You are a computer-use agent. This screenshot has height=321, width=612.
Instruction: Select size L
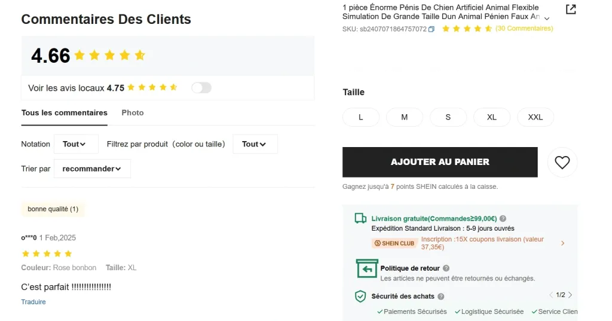click(360, 117)
